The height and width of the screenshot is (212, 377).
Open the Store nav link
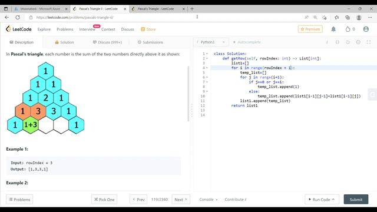pos(148,29)
